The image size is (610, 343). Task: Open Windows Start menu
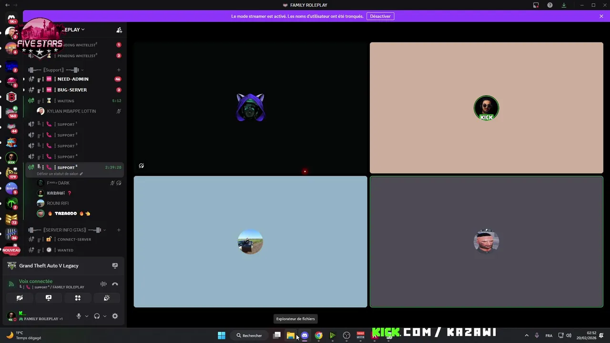click(x=222, y=335)
